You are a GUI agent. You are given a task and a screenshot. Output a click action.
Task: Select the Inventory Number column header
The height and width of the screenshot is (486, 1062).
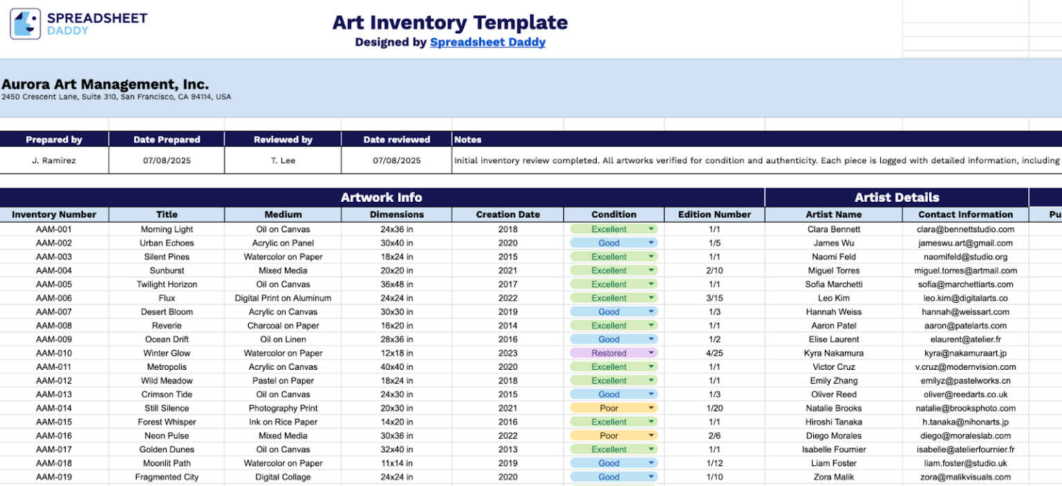pos(54,214)
